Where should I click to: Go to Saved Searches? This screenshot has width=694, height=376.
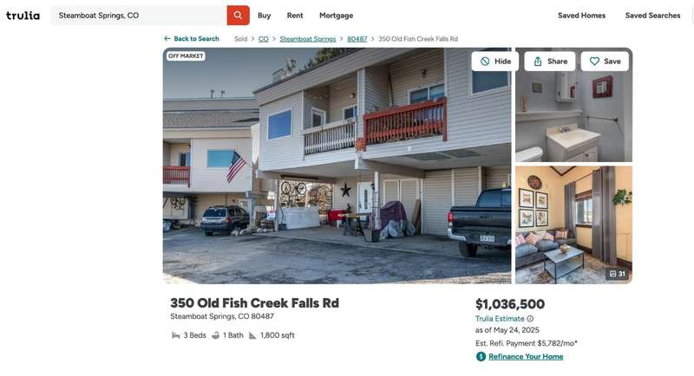(653, 16)
